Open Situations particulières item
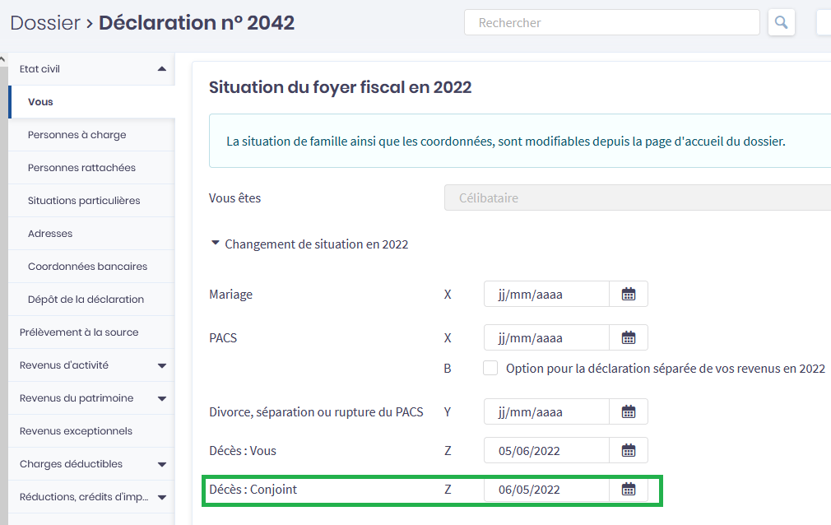The image size is (831, 525). point(84,201)
